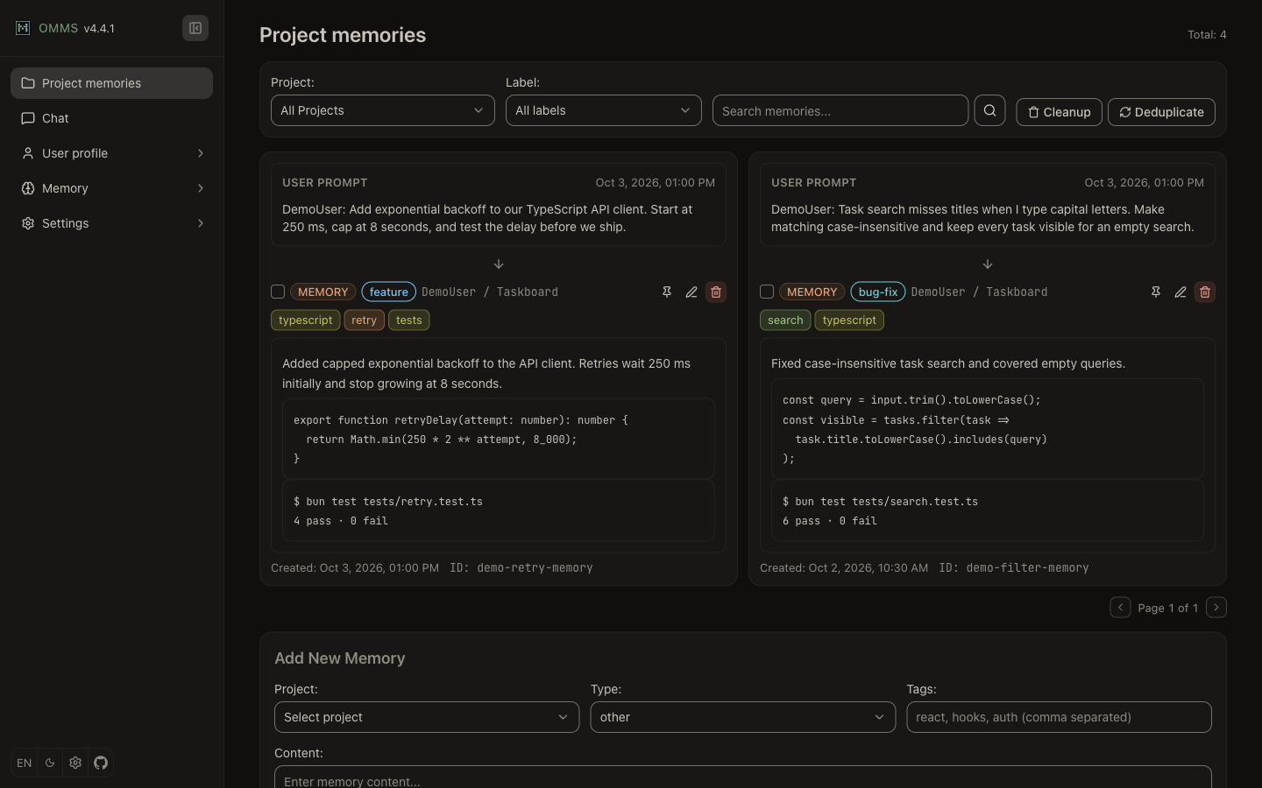Open the All Projects dropdown
This screenshot has width=1262, height=788.
(383, 110)
